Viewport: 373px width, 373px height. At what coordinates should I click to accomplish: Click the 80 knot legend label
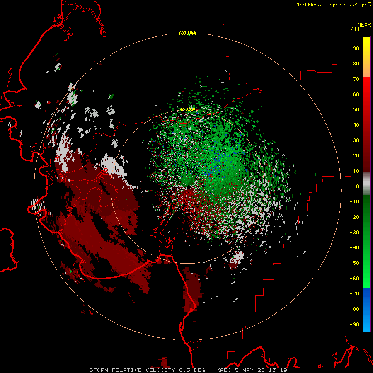[x=356, y=64]
